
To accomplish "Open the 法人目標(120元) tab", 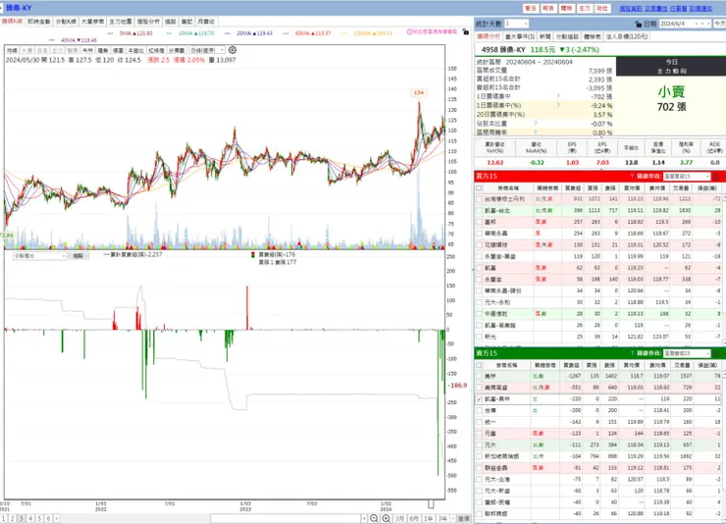I will click(x=627, y=36).
